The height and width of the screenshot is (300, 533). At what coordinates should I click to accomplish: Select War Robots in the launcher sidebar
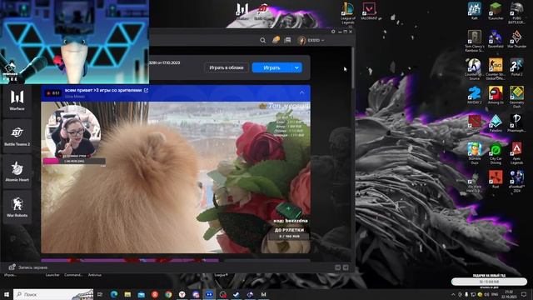pyautogui.click(x=17, y=207)
